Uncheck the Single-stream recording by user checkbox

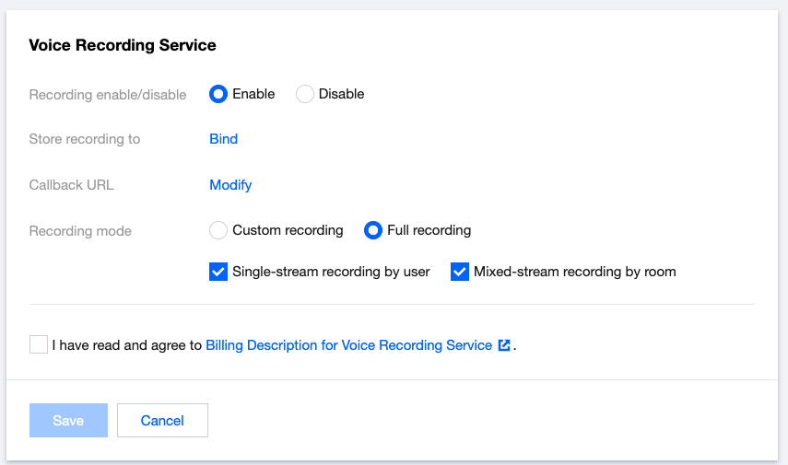coord(218,272)
